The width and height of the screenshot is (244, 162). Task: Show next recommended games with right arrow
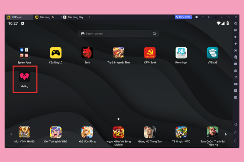click(x=226, y=134)
